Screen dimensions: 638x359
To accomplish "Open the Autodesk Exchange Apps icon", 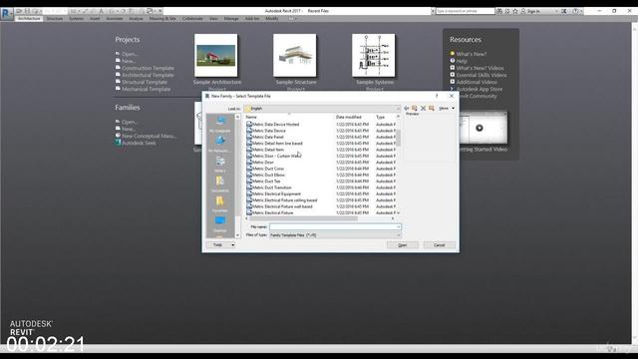I will [x=564, y=11].
